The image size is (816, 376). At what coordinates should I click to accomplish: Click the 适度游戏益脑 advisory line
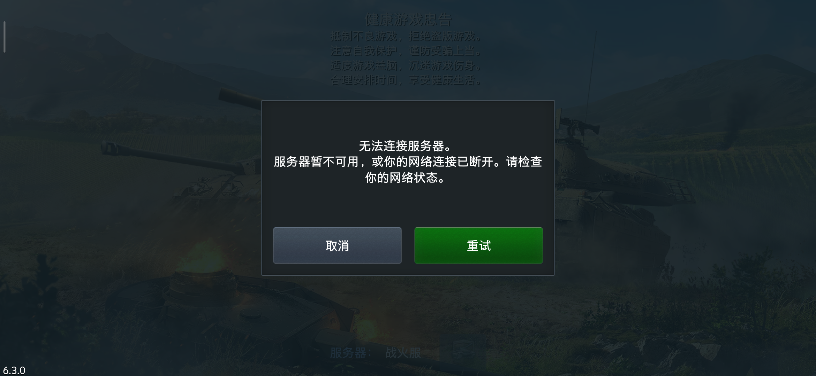406,65
